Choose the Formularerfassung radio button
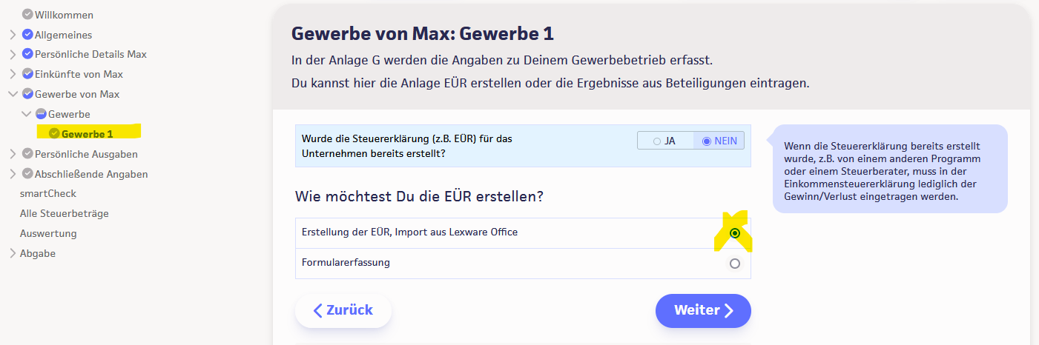 [734, 264]
